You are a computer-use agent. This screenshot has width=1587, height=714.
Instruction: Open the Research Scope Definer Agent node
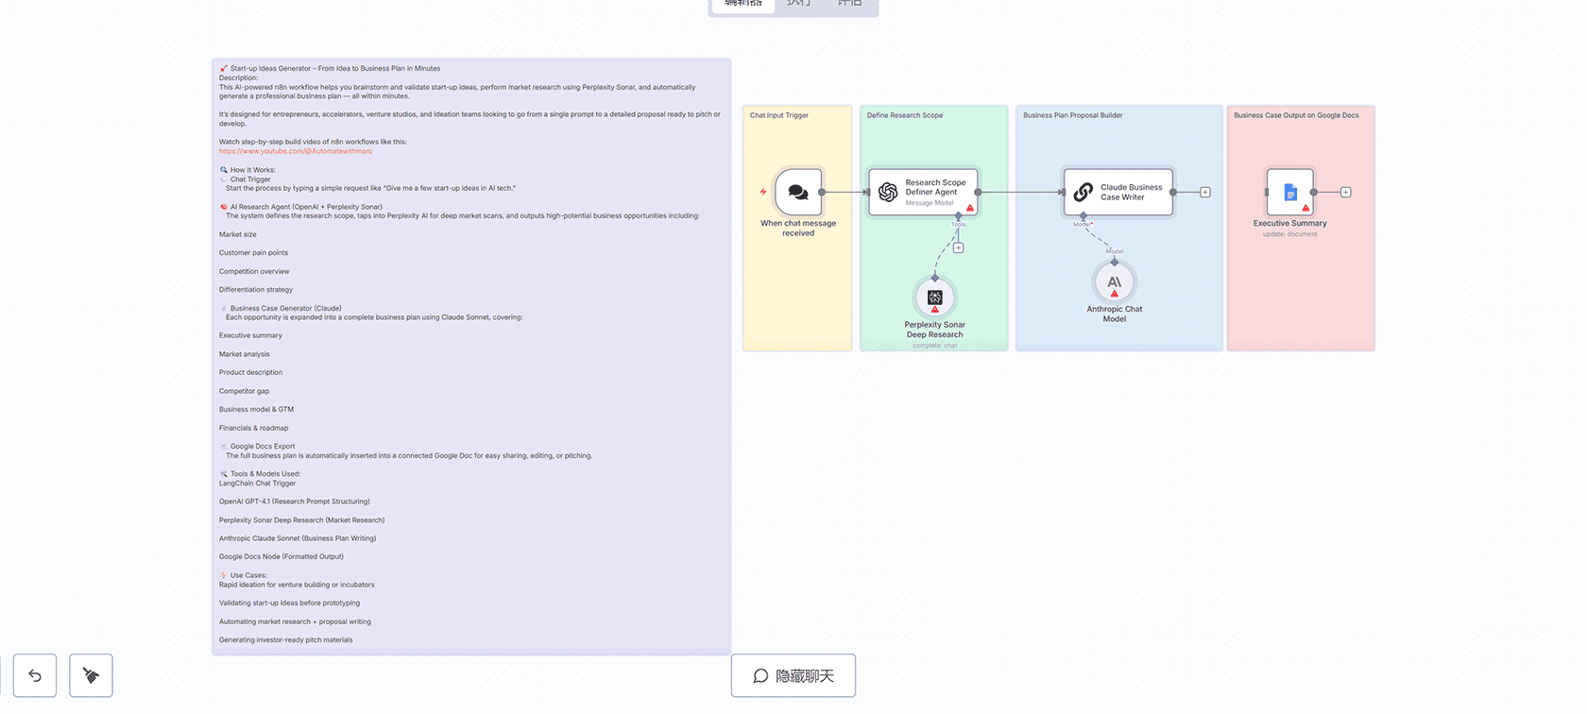click(923, 192)
